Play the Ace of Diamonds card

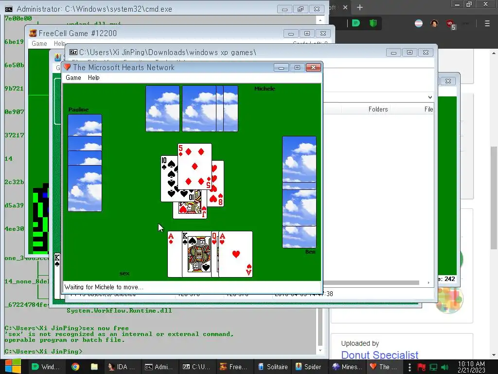tap(175, 254)
